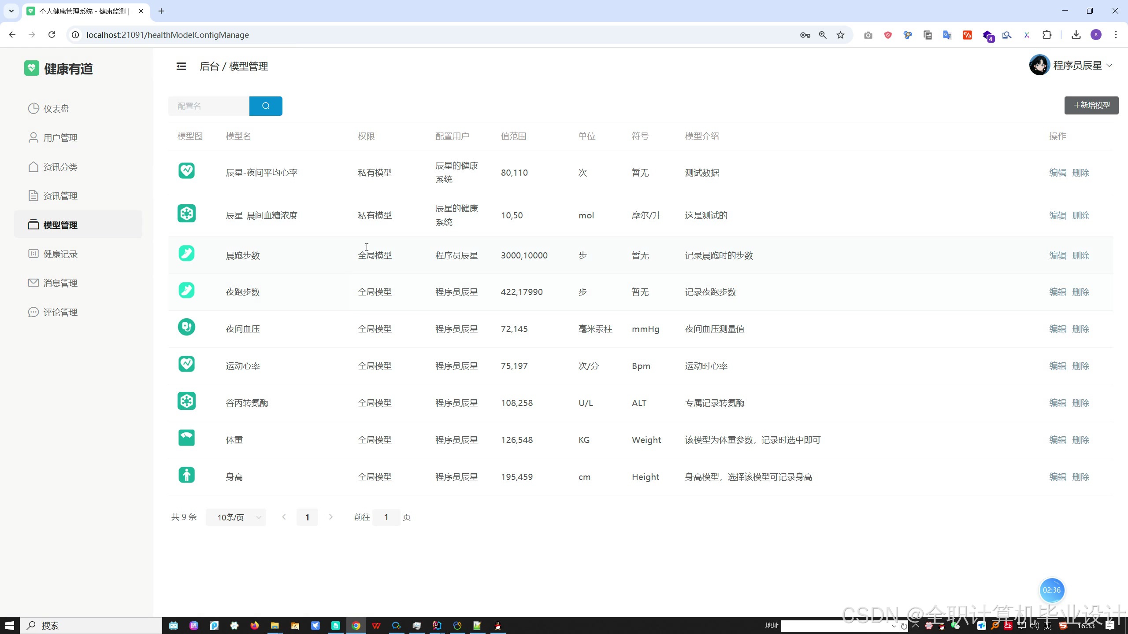Image resolution: width=1128 pixels, height=634 pixels.
Task: Click the 夜间血压 stethoscope model icon
Action: point(186,327)
